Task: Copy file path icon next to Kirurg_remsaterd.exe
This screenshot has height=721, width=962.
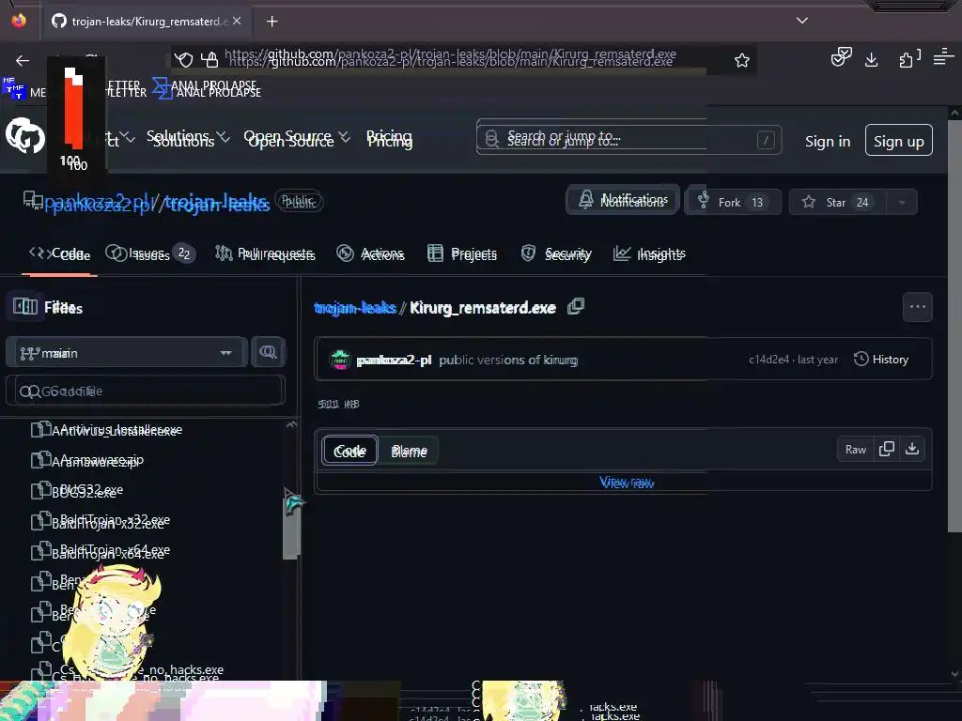Action: coord(576,306)
